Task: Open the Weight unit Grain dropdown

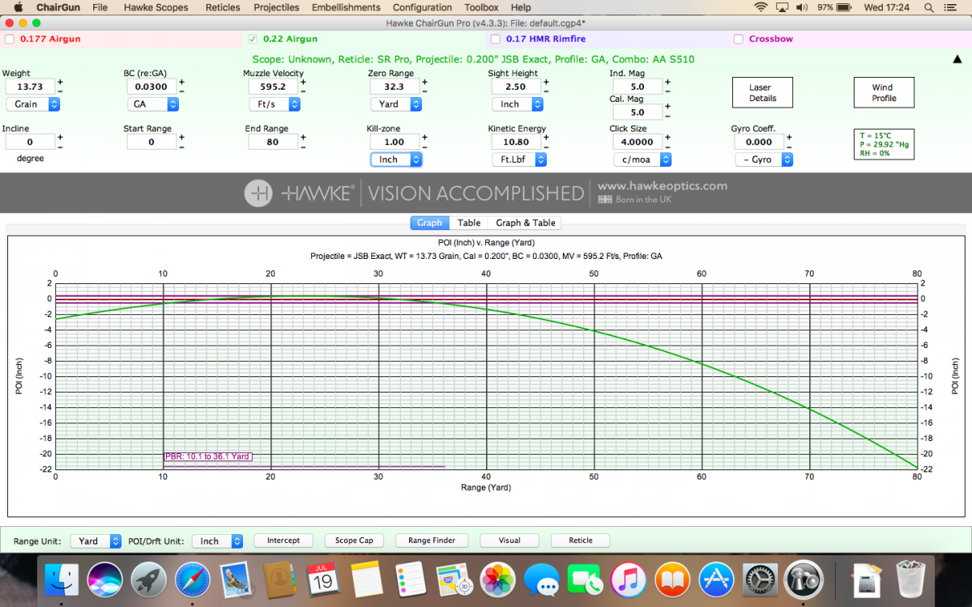Action: click(x=32, y=104)
